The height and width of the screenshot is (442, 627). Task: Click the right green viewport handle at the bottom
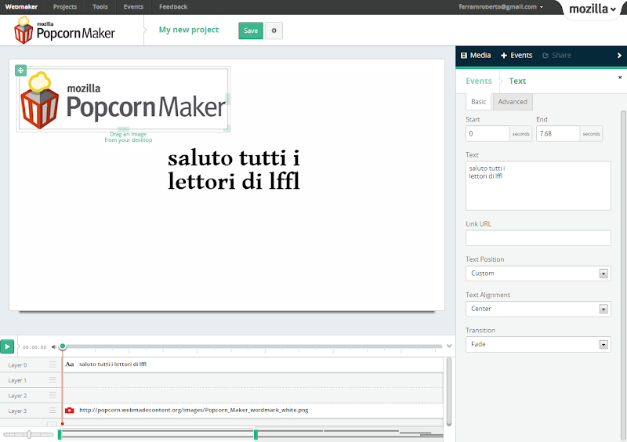click(256, 434)
